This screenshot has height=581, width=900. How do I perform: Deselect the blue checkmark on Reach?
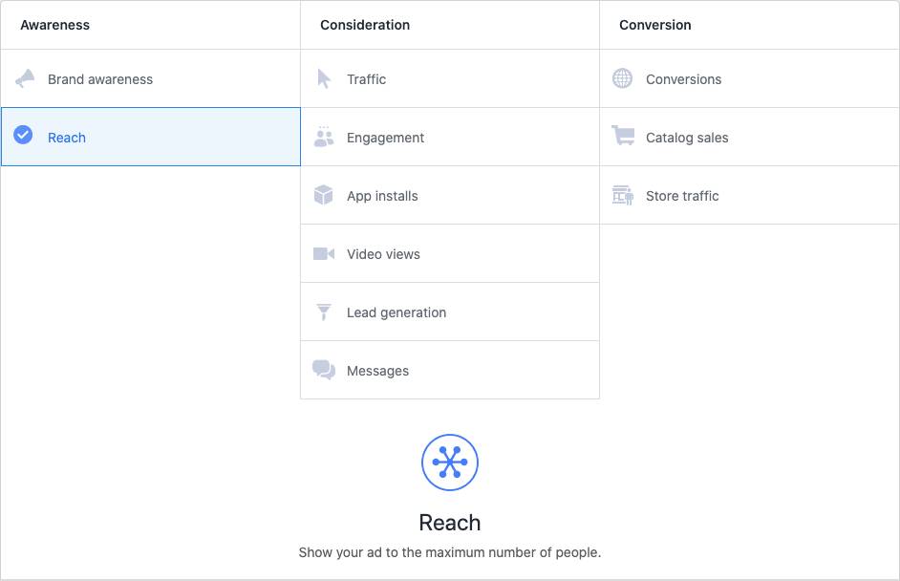[23, 136]
